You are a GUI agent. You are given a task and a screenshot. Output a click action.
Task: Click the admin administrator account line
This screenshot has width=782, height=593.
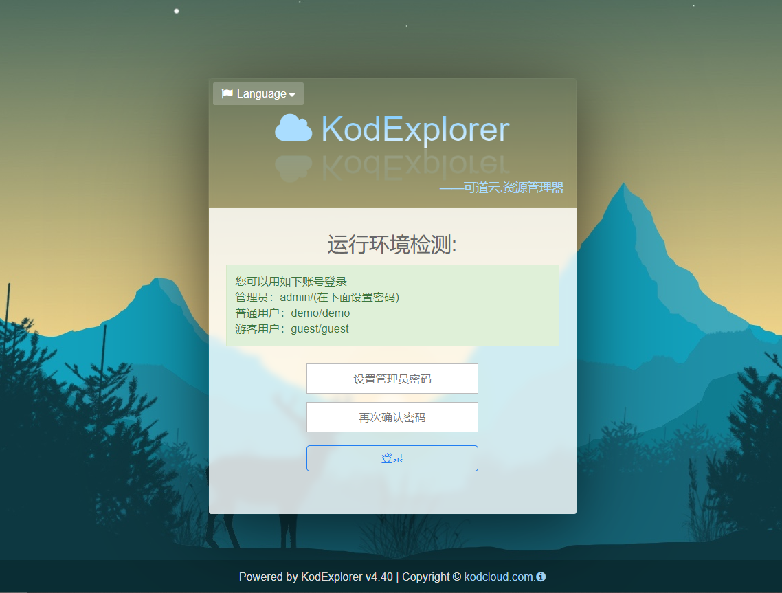coord(317,298)
